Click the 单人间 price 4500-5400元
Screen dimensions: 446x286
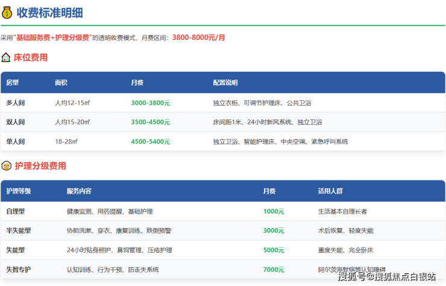151,141
